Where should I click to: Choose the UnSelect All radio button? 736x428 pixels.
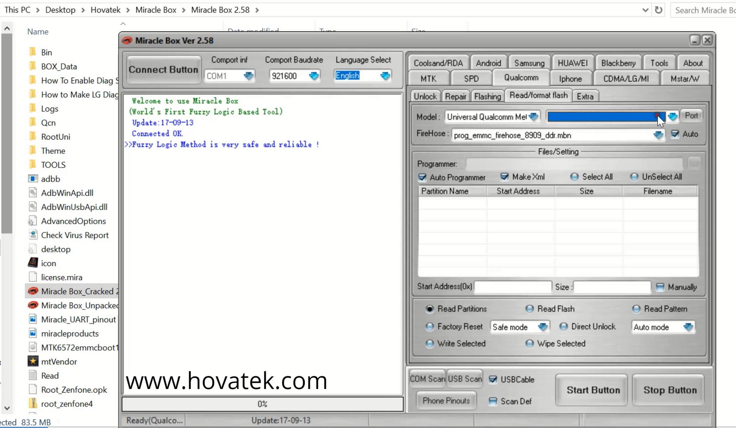(634, 177)
